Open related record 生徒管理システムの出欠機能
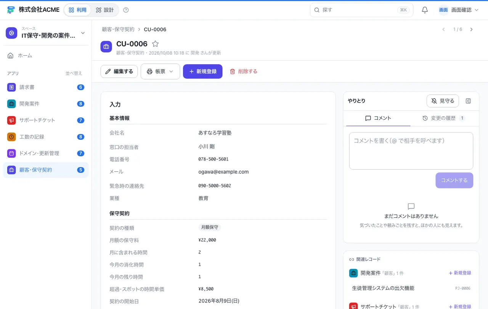 [x=411, y=288]
